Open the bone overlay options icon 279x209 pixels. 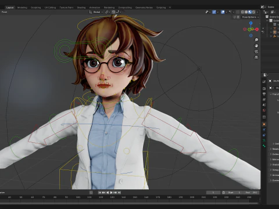tap(231, 12)
